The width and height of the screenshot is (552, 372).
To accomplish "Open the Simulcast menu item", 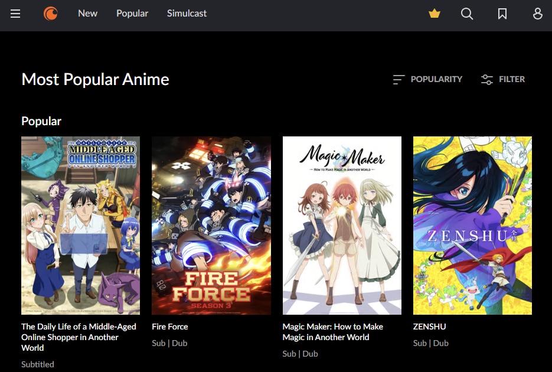I will pos(187,14).
